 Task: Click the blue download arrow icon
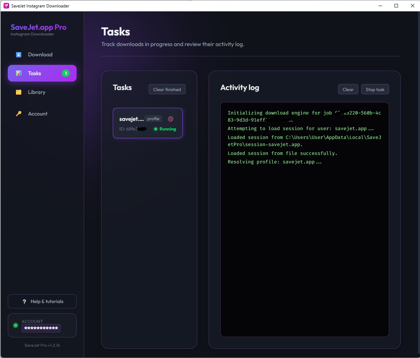tap(18, 55)
